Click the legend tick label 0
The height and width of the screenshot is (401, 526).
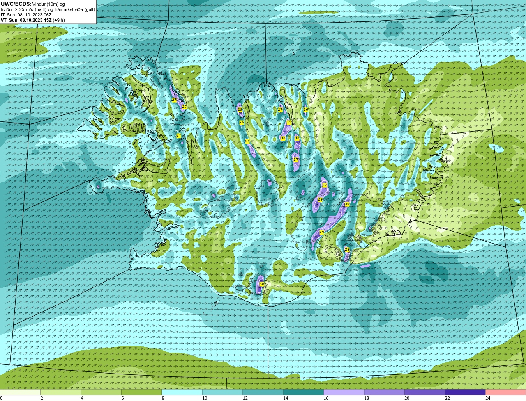[2, 398]
